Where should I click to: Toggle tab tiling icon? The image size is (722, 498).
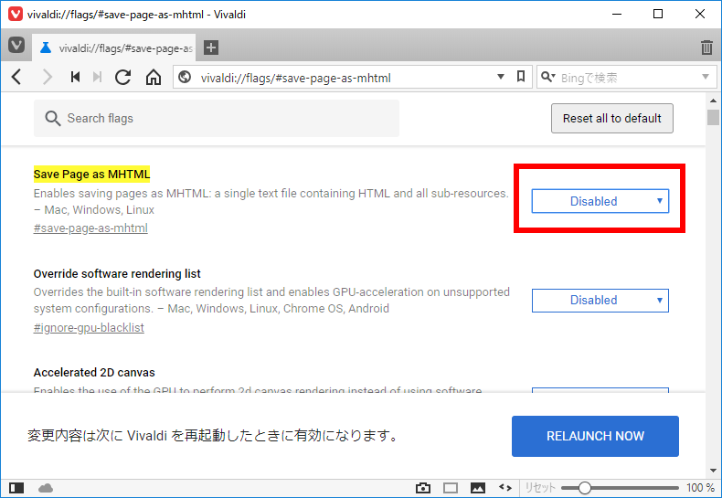point(451,488)
